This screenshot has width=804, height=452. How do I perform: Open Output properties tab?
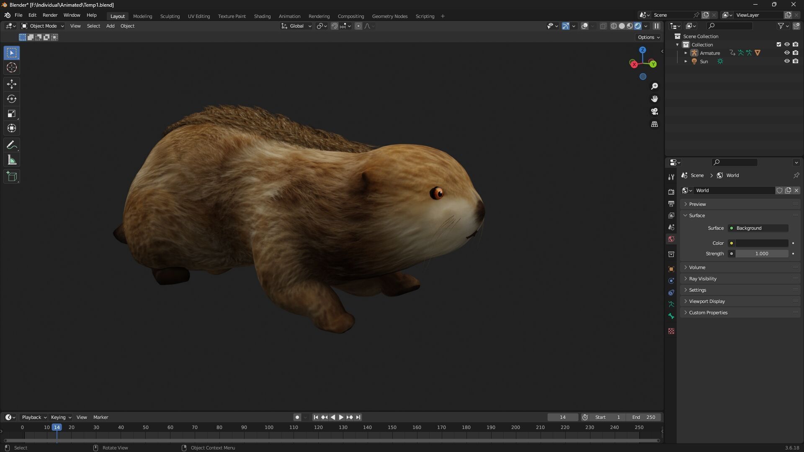pos(671,204)
